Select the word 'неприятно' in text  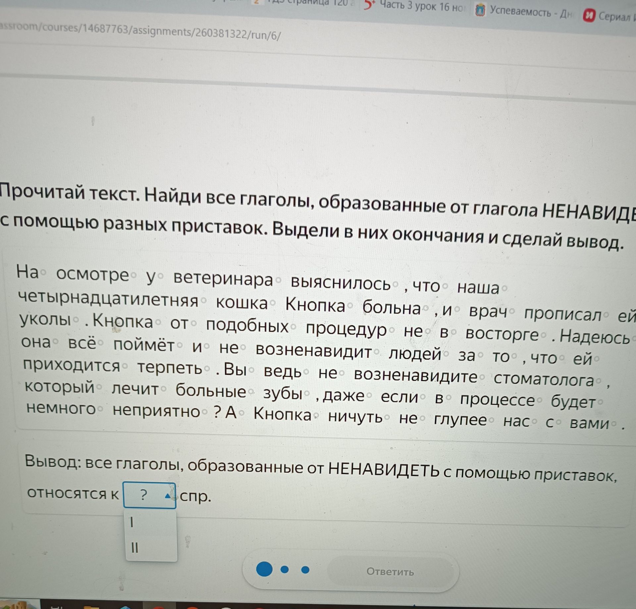point(156,411)
